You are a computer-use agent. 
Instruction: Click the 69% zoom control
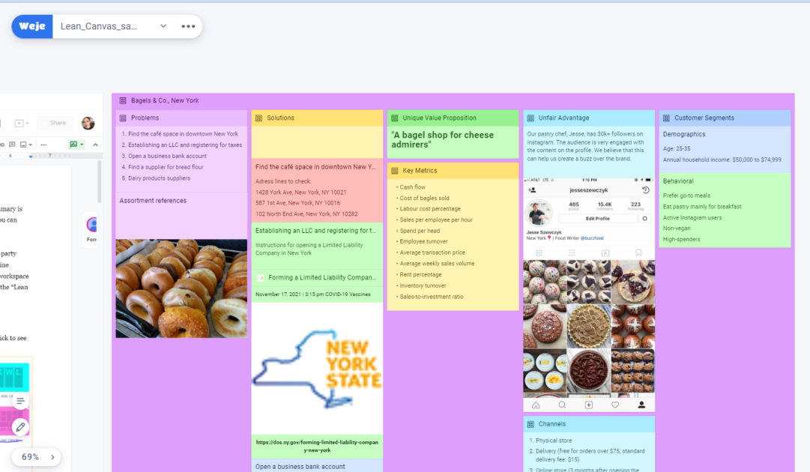coord(30,457)
